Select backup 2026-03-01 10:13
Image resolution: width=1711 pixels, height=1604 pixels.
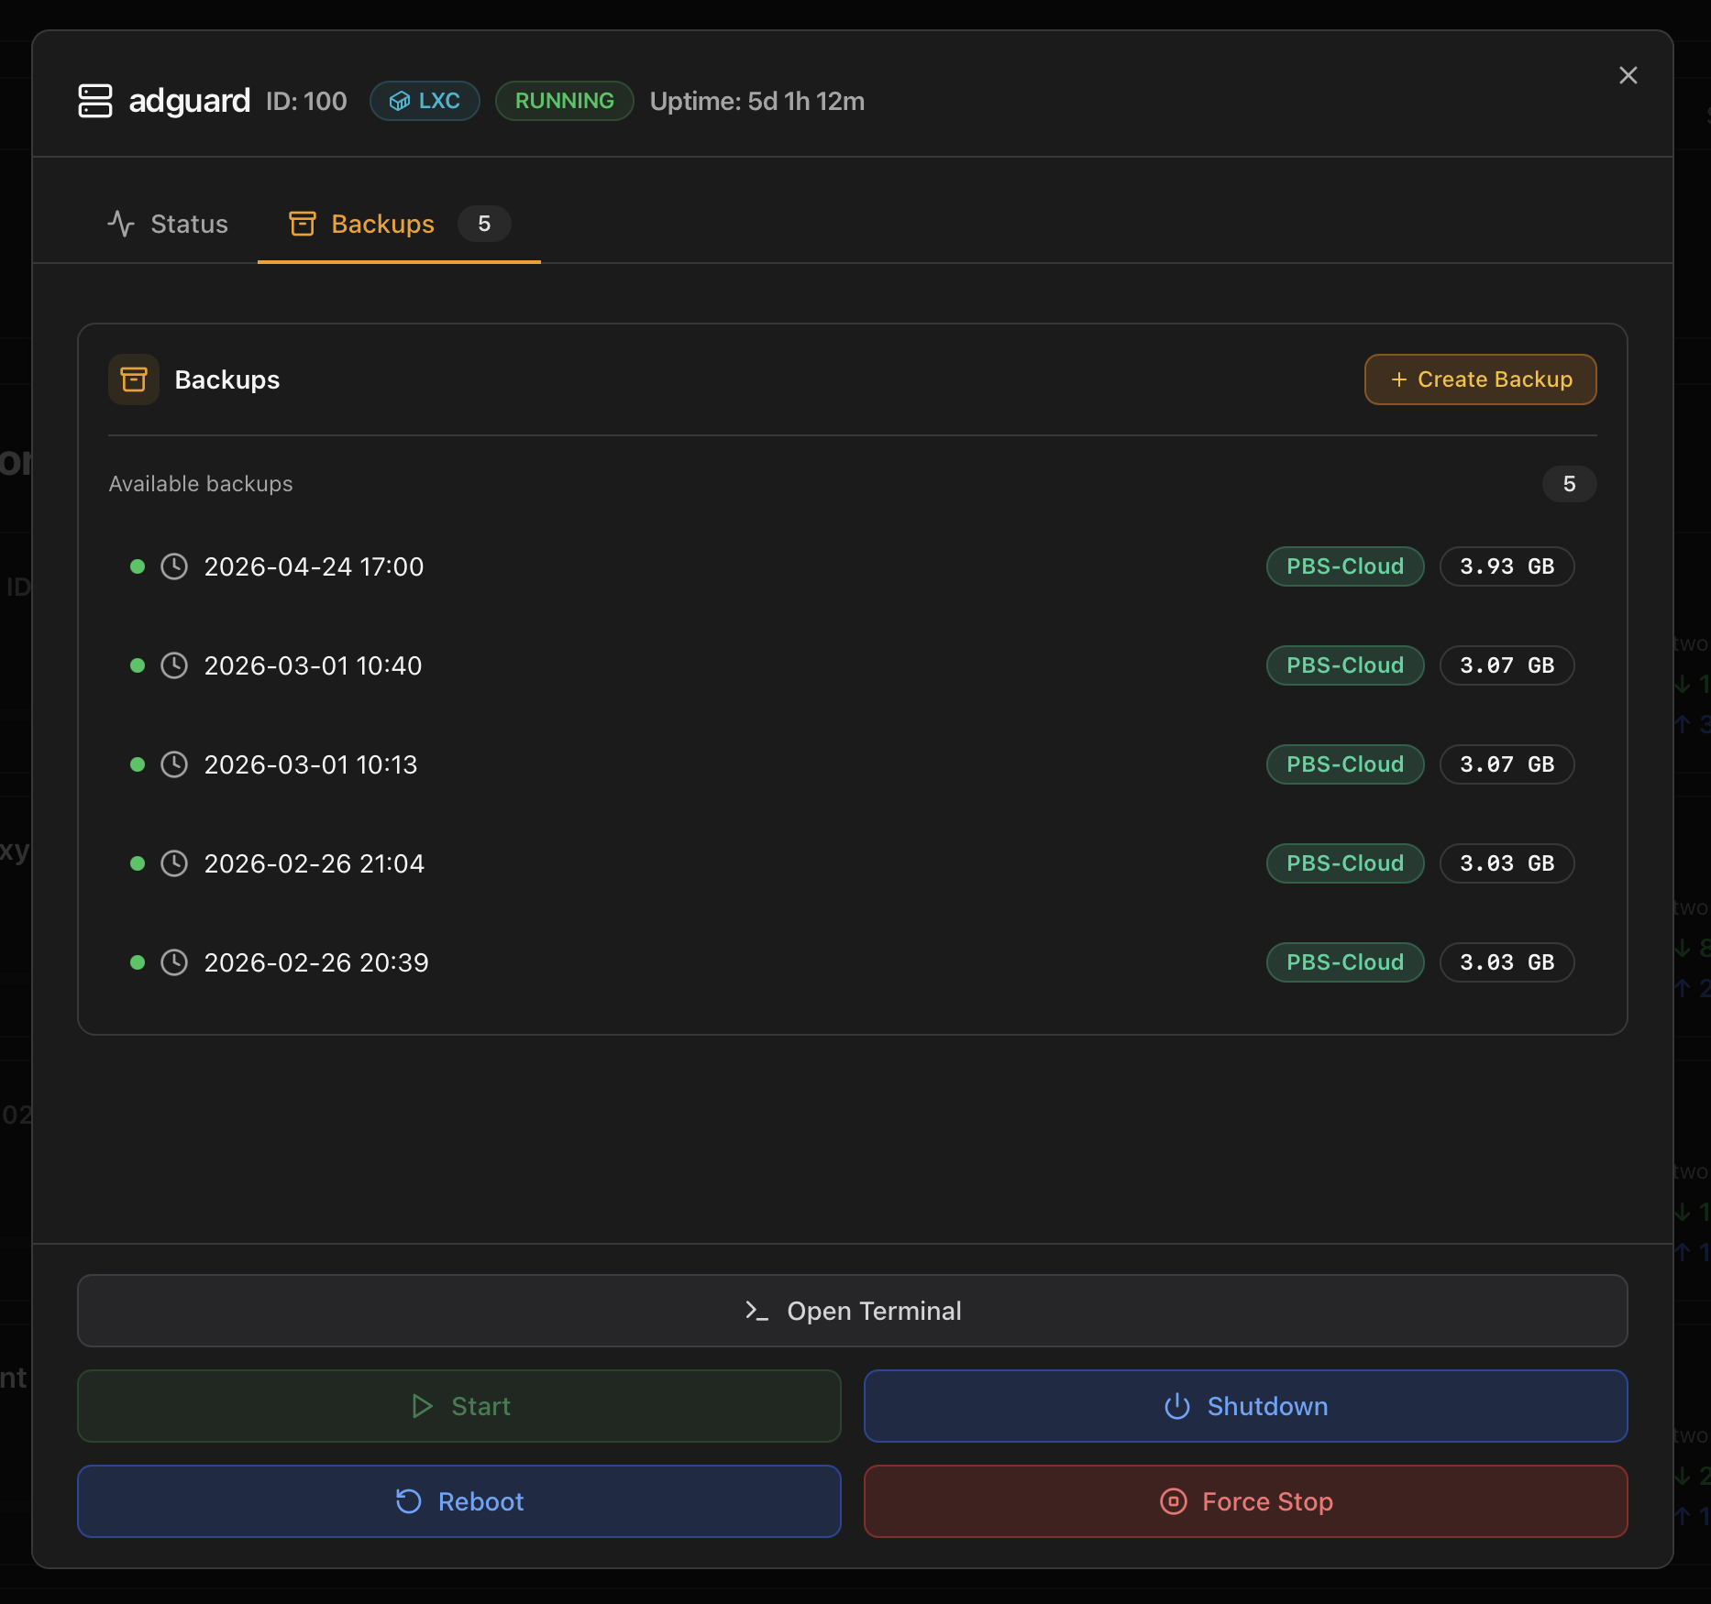[851, 764]
